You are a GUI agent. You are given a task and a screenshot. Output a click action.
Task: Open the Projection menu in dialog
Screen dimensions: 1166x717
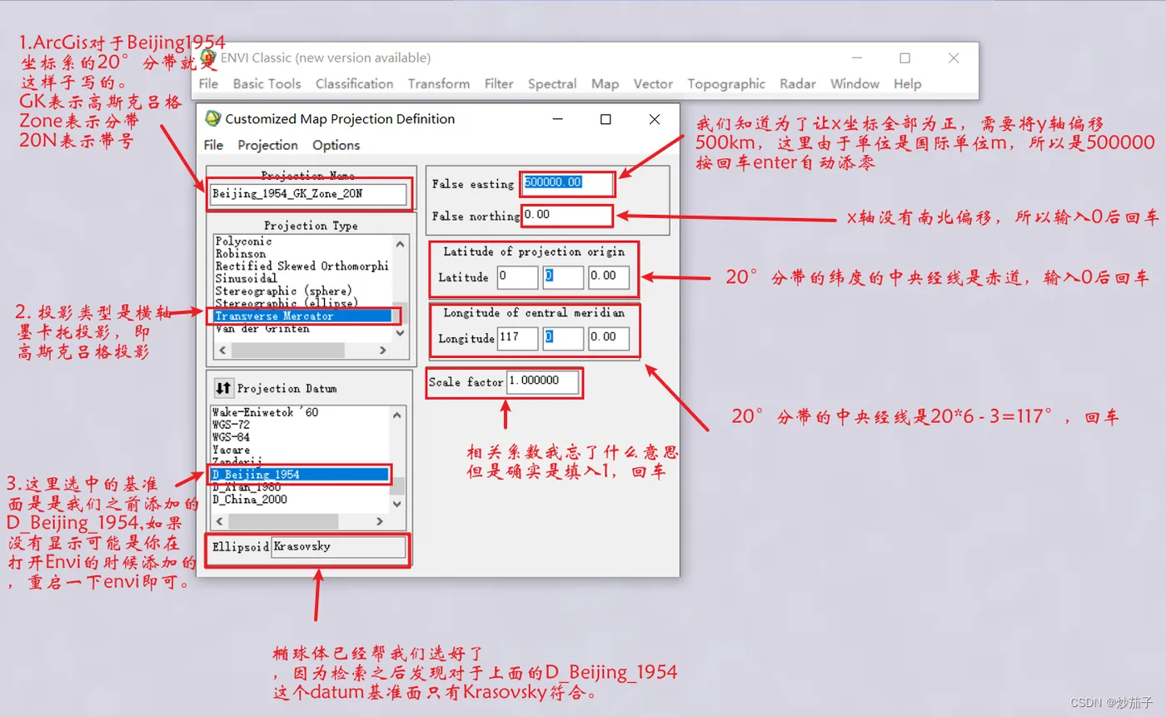[x=267, y=145]
